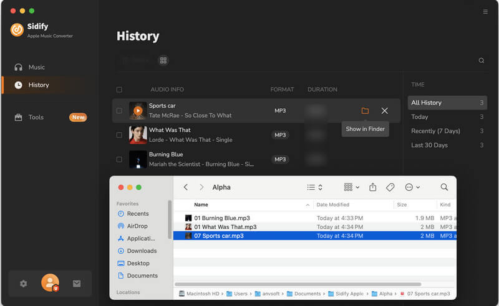
Task: Select file 07 Sports car.mp3
Action: coord(315,236)
